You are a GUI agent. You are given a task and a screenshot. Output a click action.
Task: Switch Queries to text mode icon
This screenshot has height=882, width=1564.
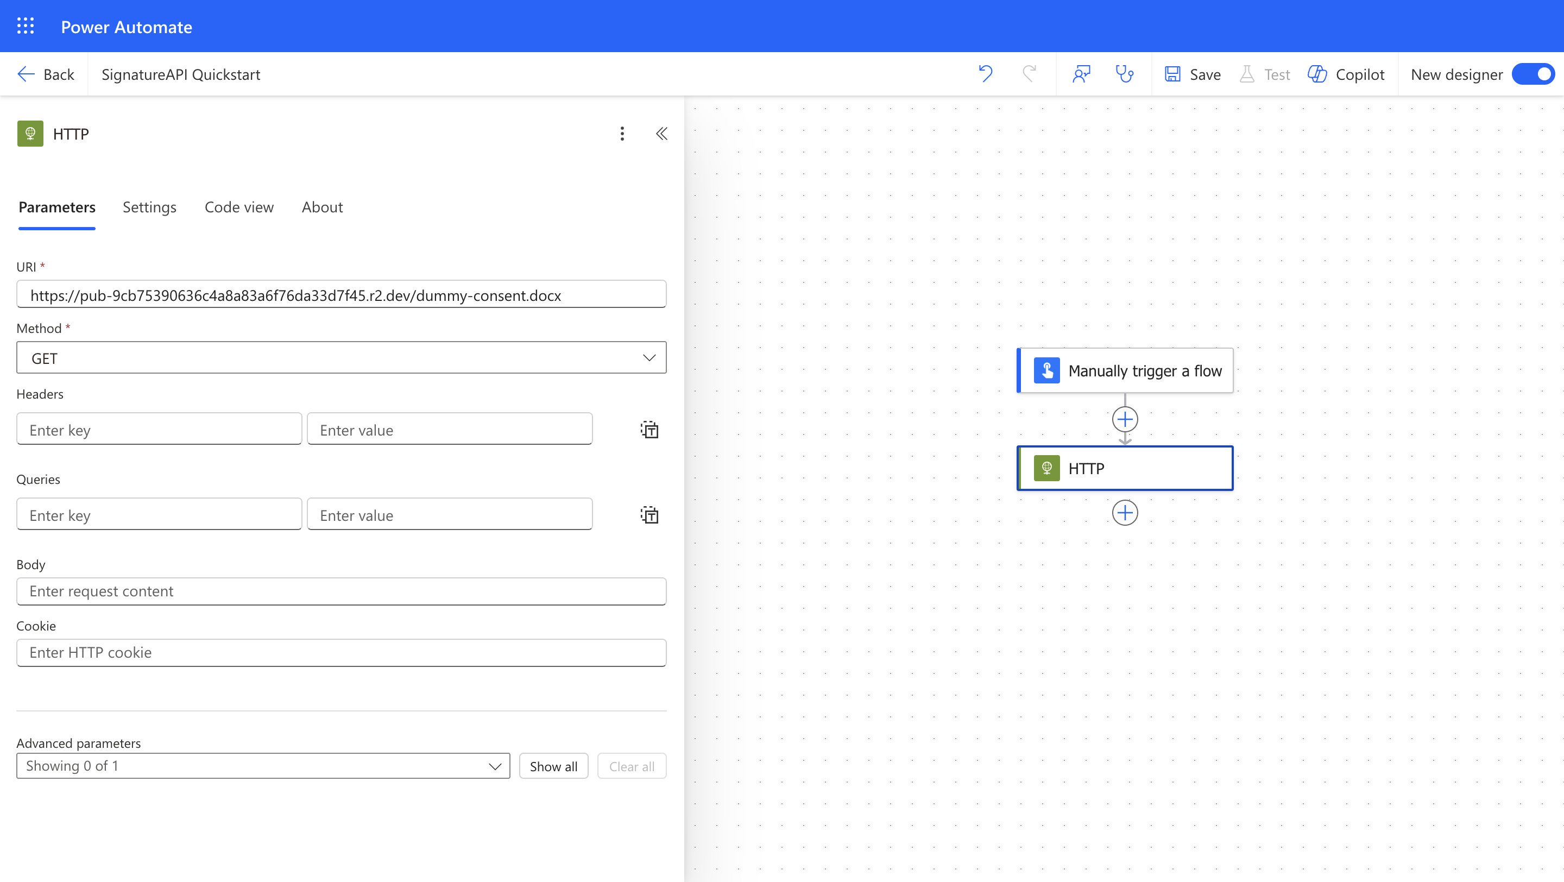coord(649,515)
